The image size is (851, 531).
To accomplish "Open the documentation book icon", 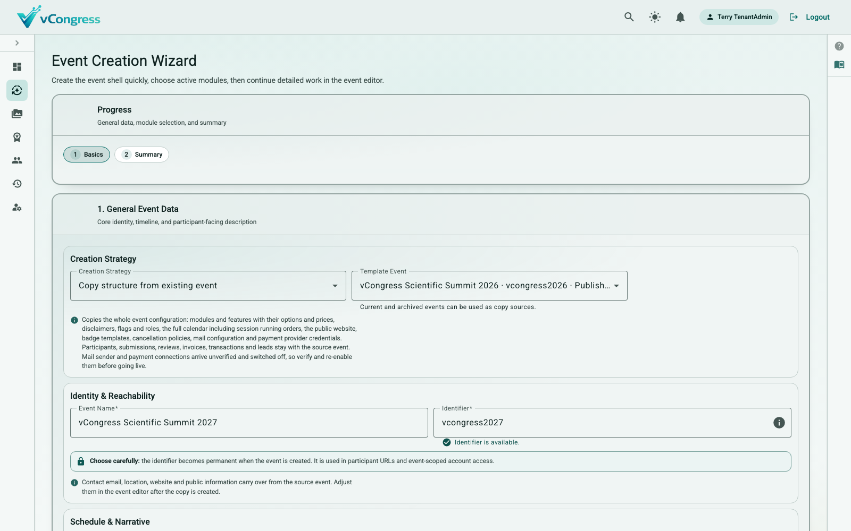I will pyautogui.click(x=839, y=65).
